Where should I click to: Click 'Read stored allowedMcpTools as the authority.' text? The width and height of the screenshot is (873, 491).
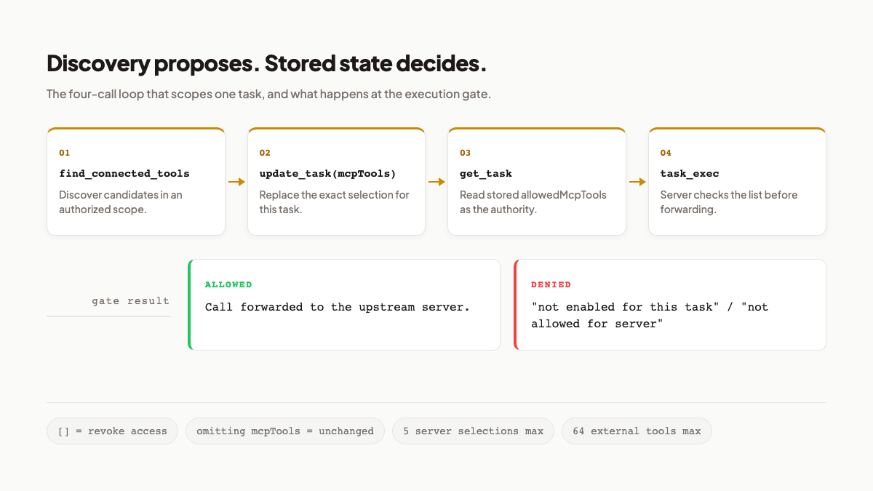[533, 202]
